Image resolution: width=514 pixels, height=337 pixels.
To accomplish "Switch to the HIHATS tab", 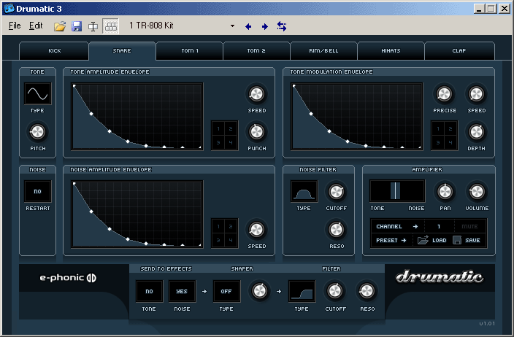I will click(x=391, y=51).
